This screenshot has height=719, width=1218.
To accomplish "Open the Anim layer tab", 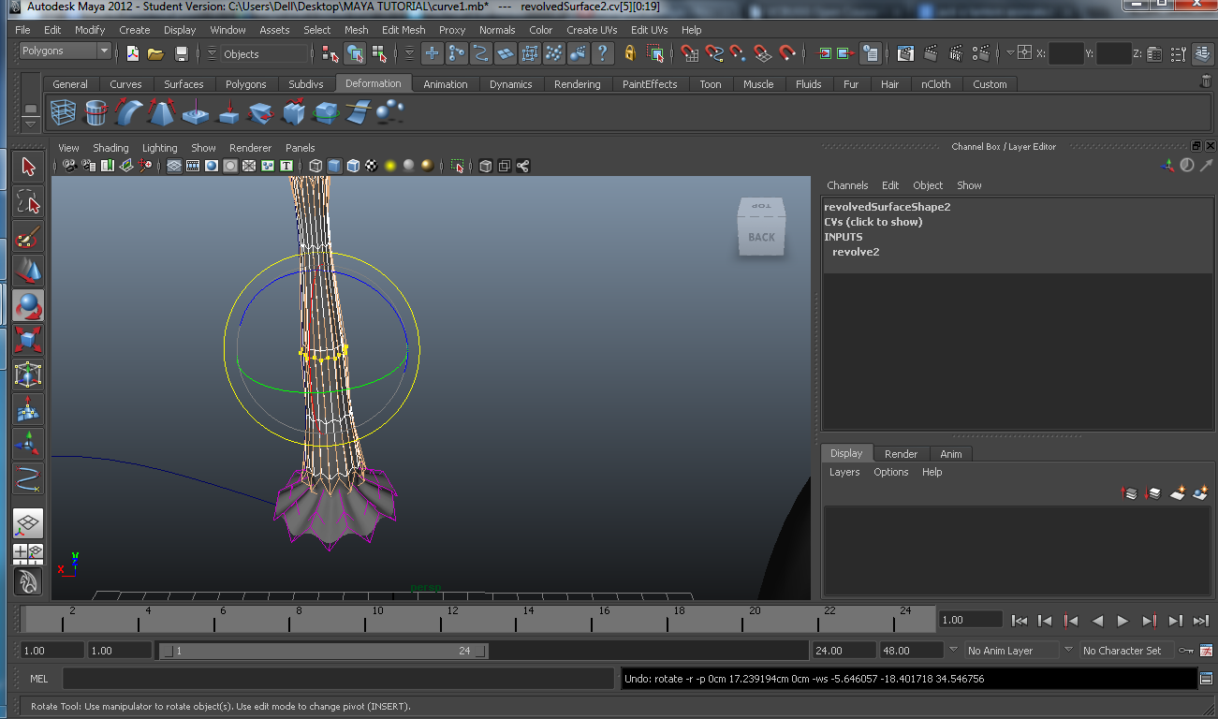I will pos(951,454).
